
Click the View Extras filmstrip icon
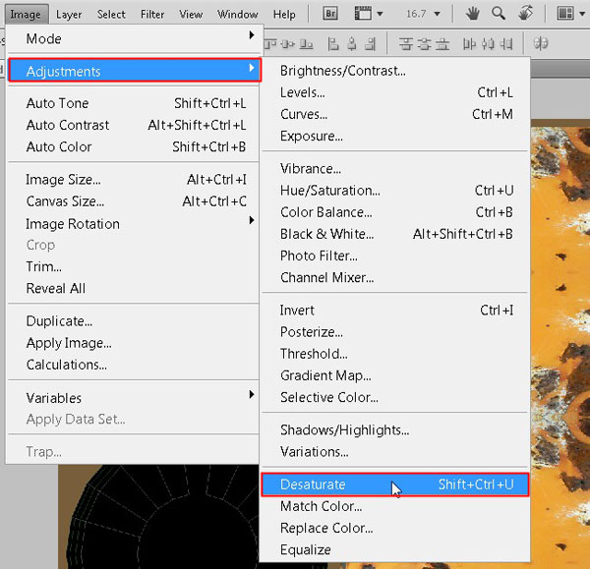point(363,14)
